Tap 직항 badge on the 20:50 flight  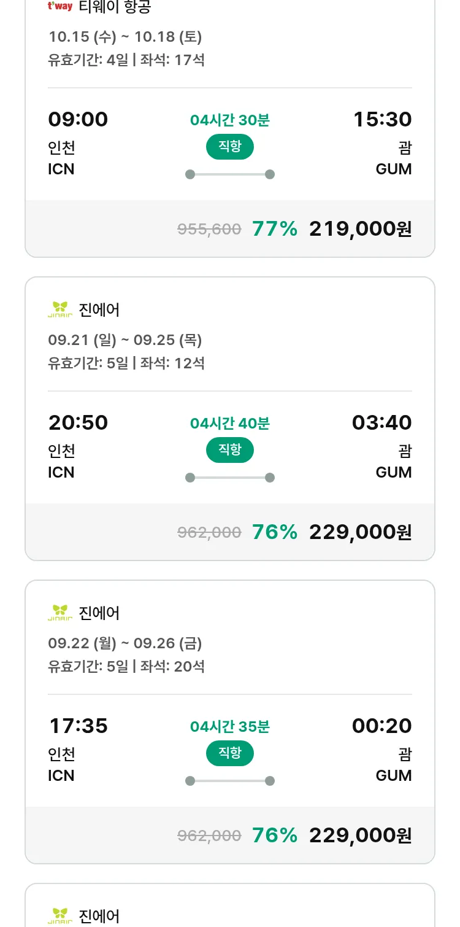click(x=229, y=450)
